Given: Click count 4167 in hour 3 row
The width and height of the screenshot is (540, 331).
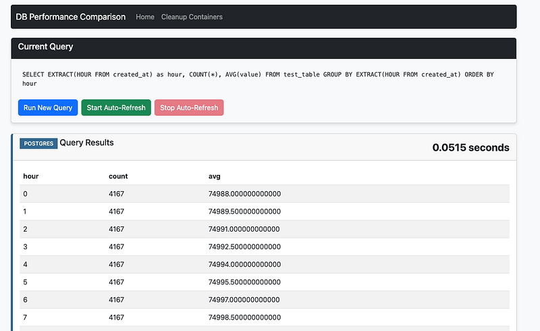Looking at the screenshot, I should click(116, 247).
